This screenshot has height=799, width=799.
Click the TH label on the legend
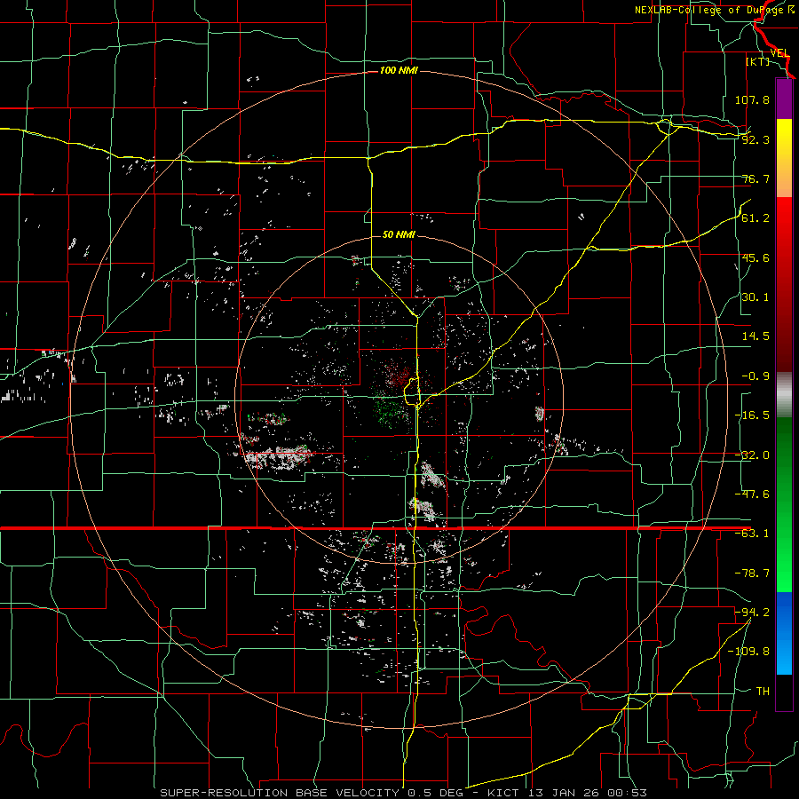click(763, 691)
